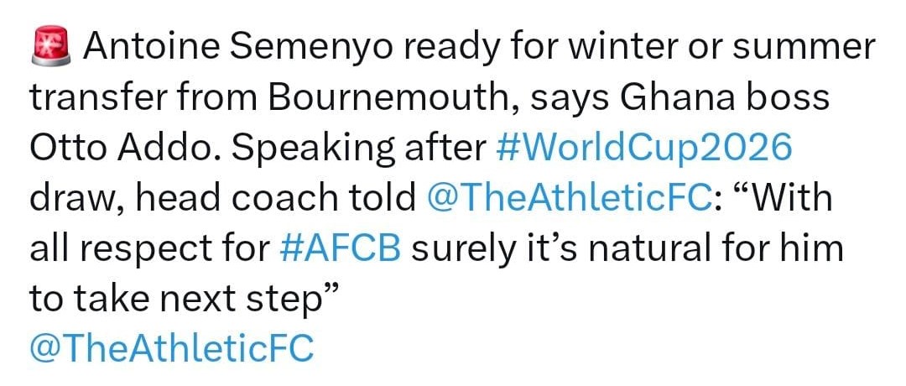Click @TheAthleticFC mention after "coach told"
906x386 pixels.
pos(557,199)
